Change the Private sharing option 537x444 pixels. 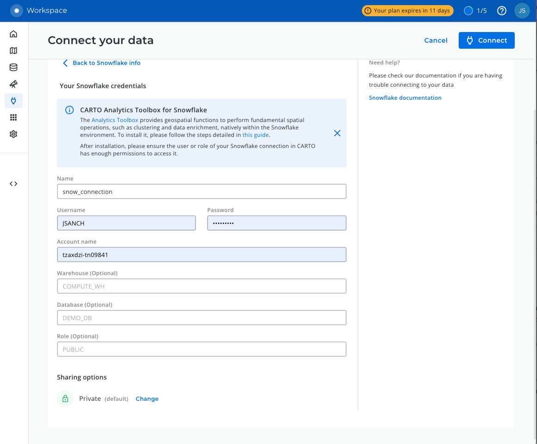pos(147,399)
